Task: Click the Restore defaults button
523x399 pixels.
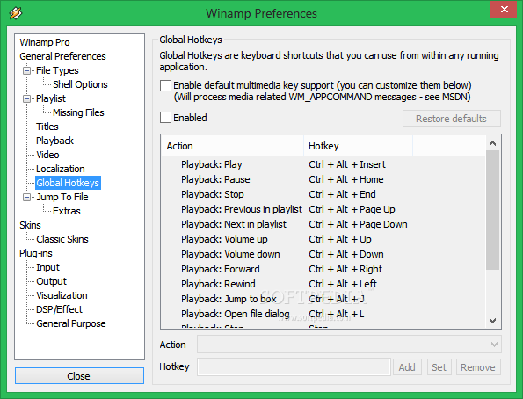Action: pyautogui.click(x=451, y=119)
